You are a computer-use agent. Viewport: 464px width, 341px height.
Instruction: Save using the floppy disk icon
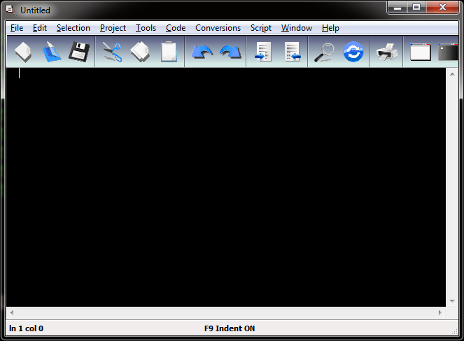click(x=79, y=52)
